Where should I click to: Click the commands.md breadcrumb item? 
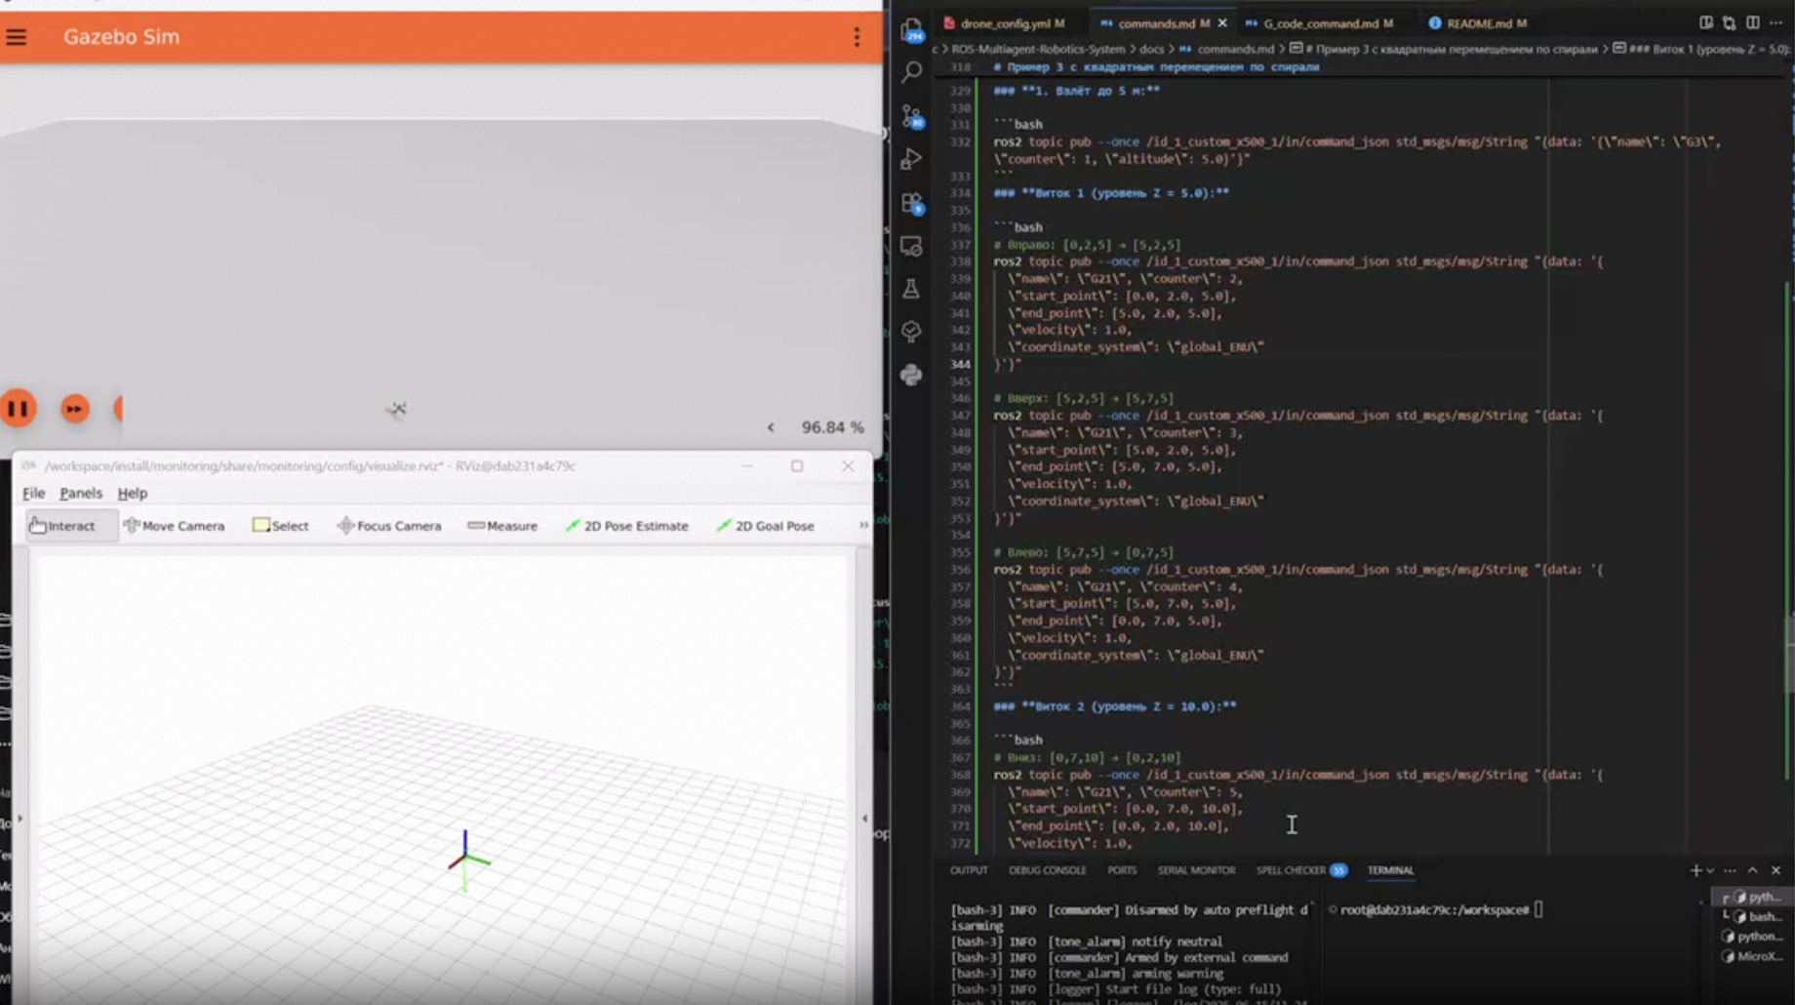(x=1227, y=49)
